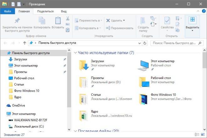Select OneDrive in the navigation pane
Image resolution: width=207 pixels, height=138 pixels.
[19, 105]
